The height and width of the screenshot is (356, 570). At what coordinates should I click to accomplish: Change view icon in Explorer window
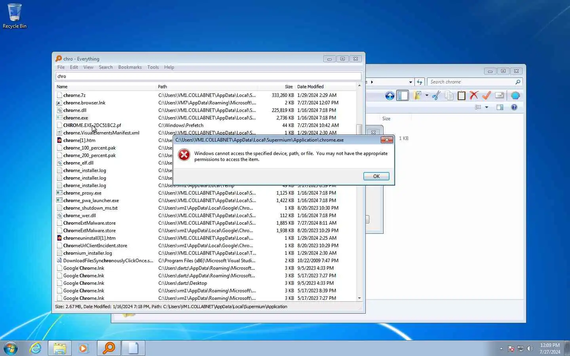click(478, 107)
